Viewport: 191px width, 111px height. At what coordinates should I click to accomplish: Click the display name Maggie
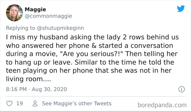pos(35,10)
